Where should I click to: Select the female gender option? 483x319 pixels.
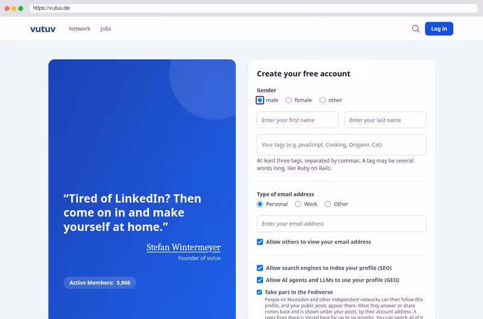(x=289, y=100)
